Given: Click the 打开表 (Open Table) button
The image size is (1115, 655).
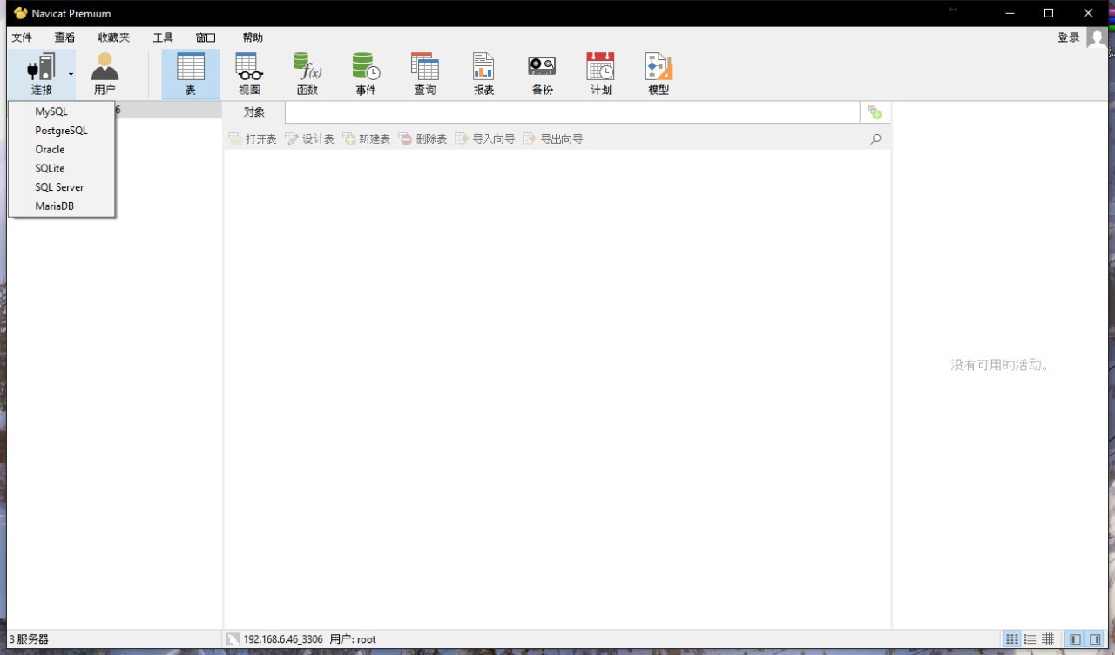Looking at the screenshot, I should coord(253,138).
